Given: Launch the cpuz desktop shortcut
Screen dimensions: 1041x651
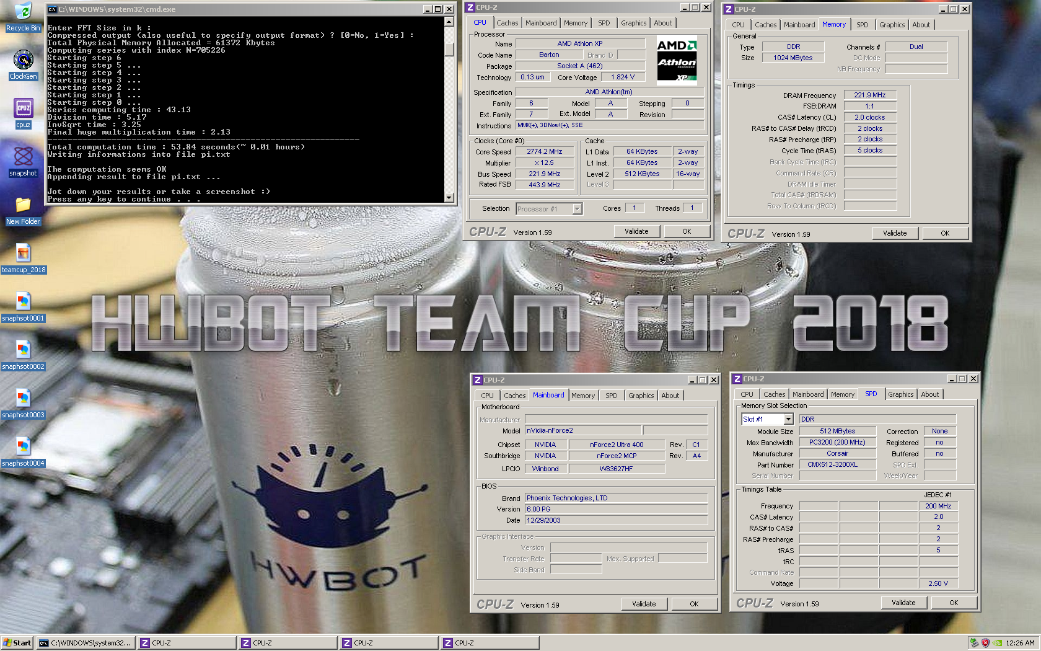Looking at the screenshot, I should pos(23,108).
